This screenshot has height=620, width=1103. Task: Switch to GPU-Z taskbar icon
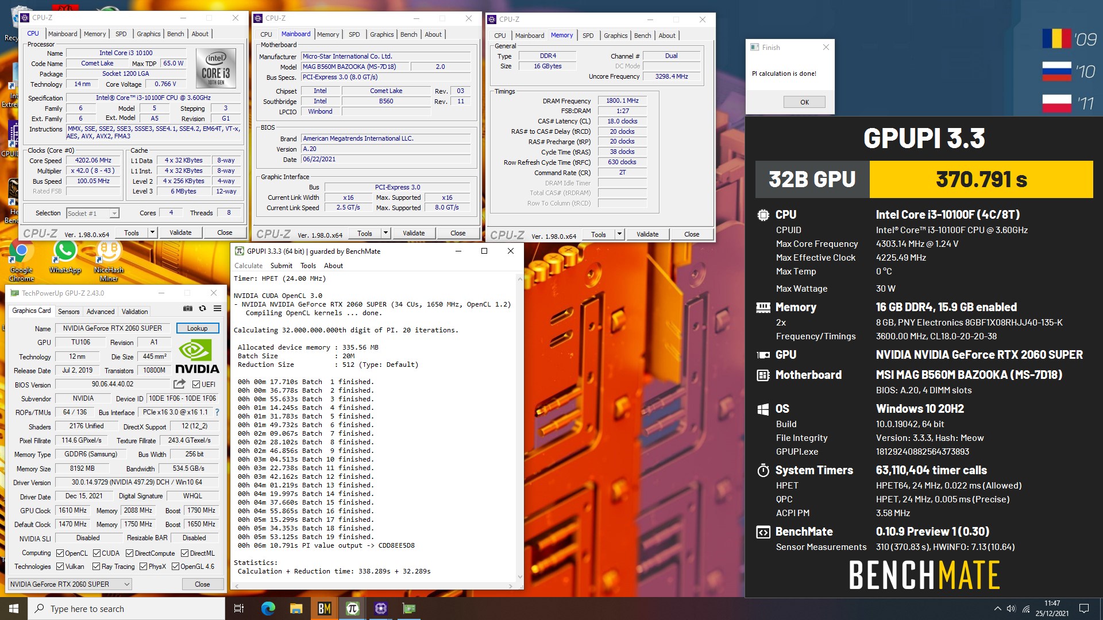coord(408,609)
